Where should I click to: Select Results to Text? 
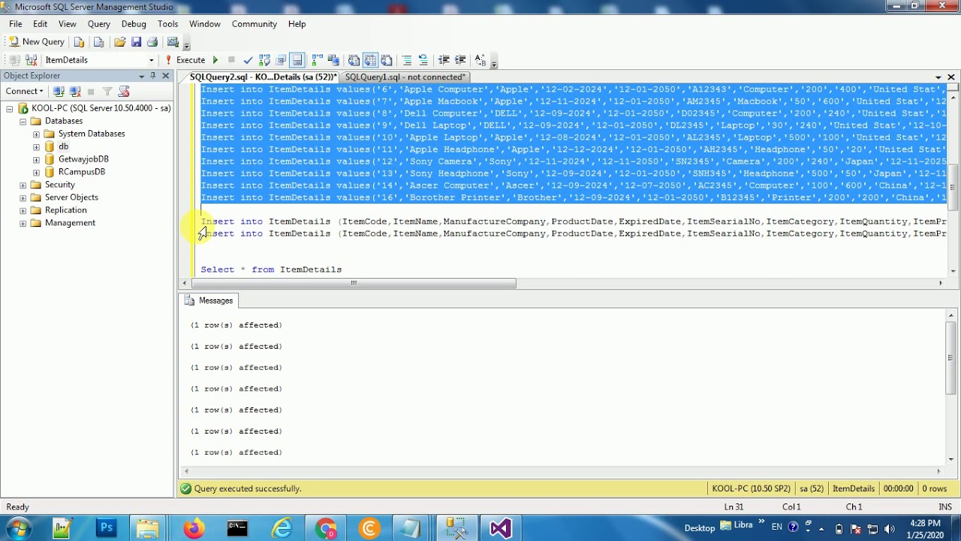[354, 60]
